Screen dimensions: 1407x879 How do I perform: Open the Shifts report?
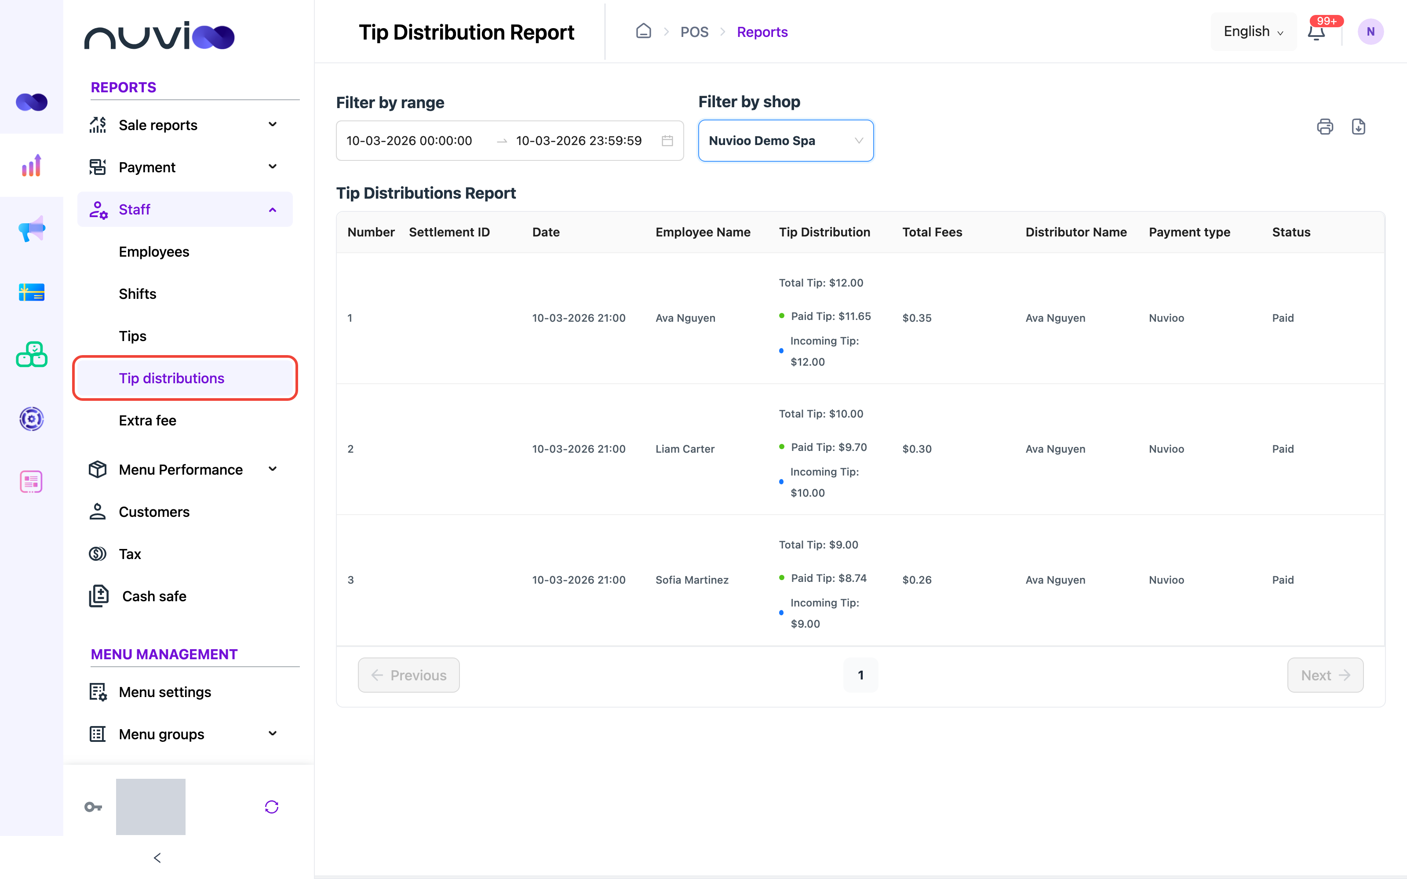pos(137,294)
